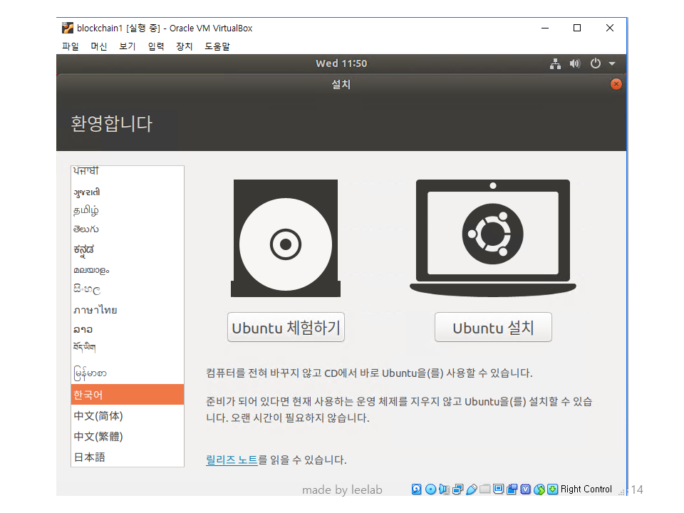Open the 보기 menu

coord(128,46)
